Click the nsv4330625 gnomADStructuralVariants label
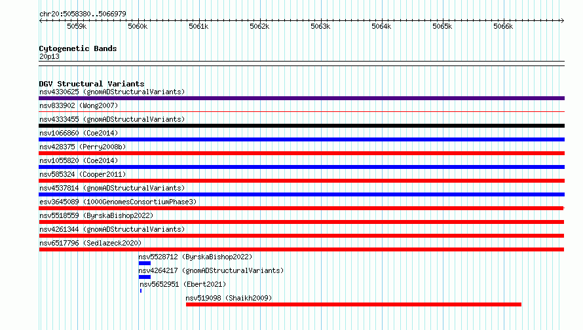 click(x=112, y=92)
